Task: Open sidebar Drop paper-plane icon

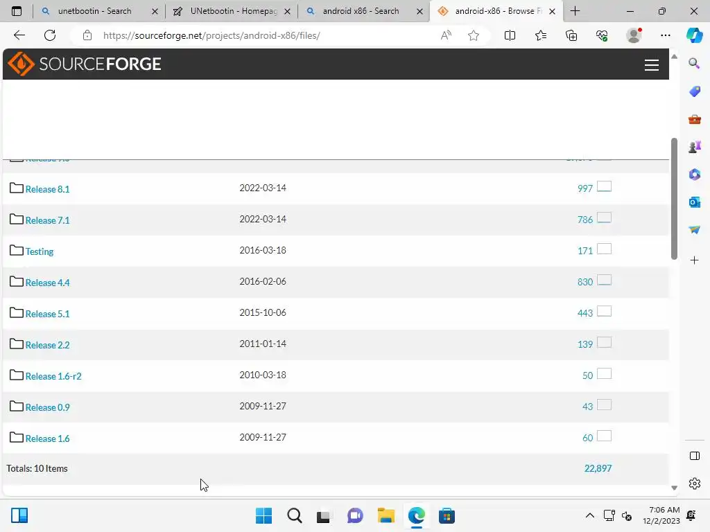Action: pos(694,230)
